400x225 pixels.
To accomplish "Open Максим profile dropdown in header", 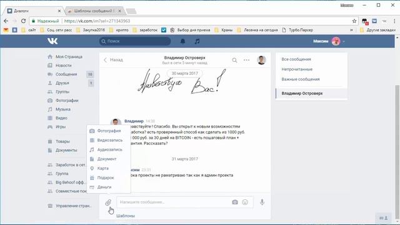I will 329,41.
